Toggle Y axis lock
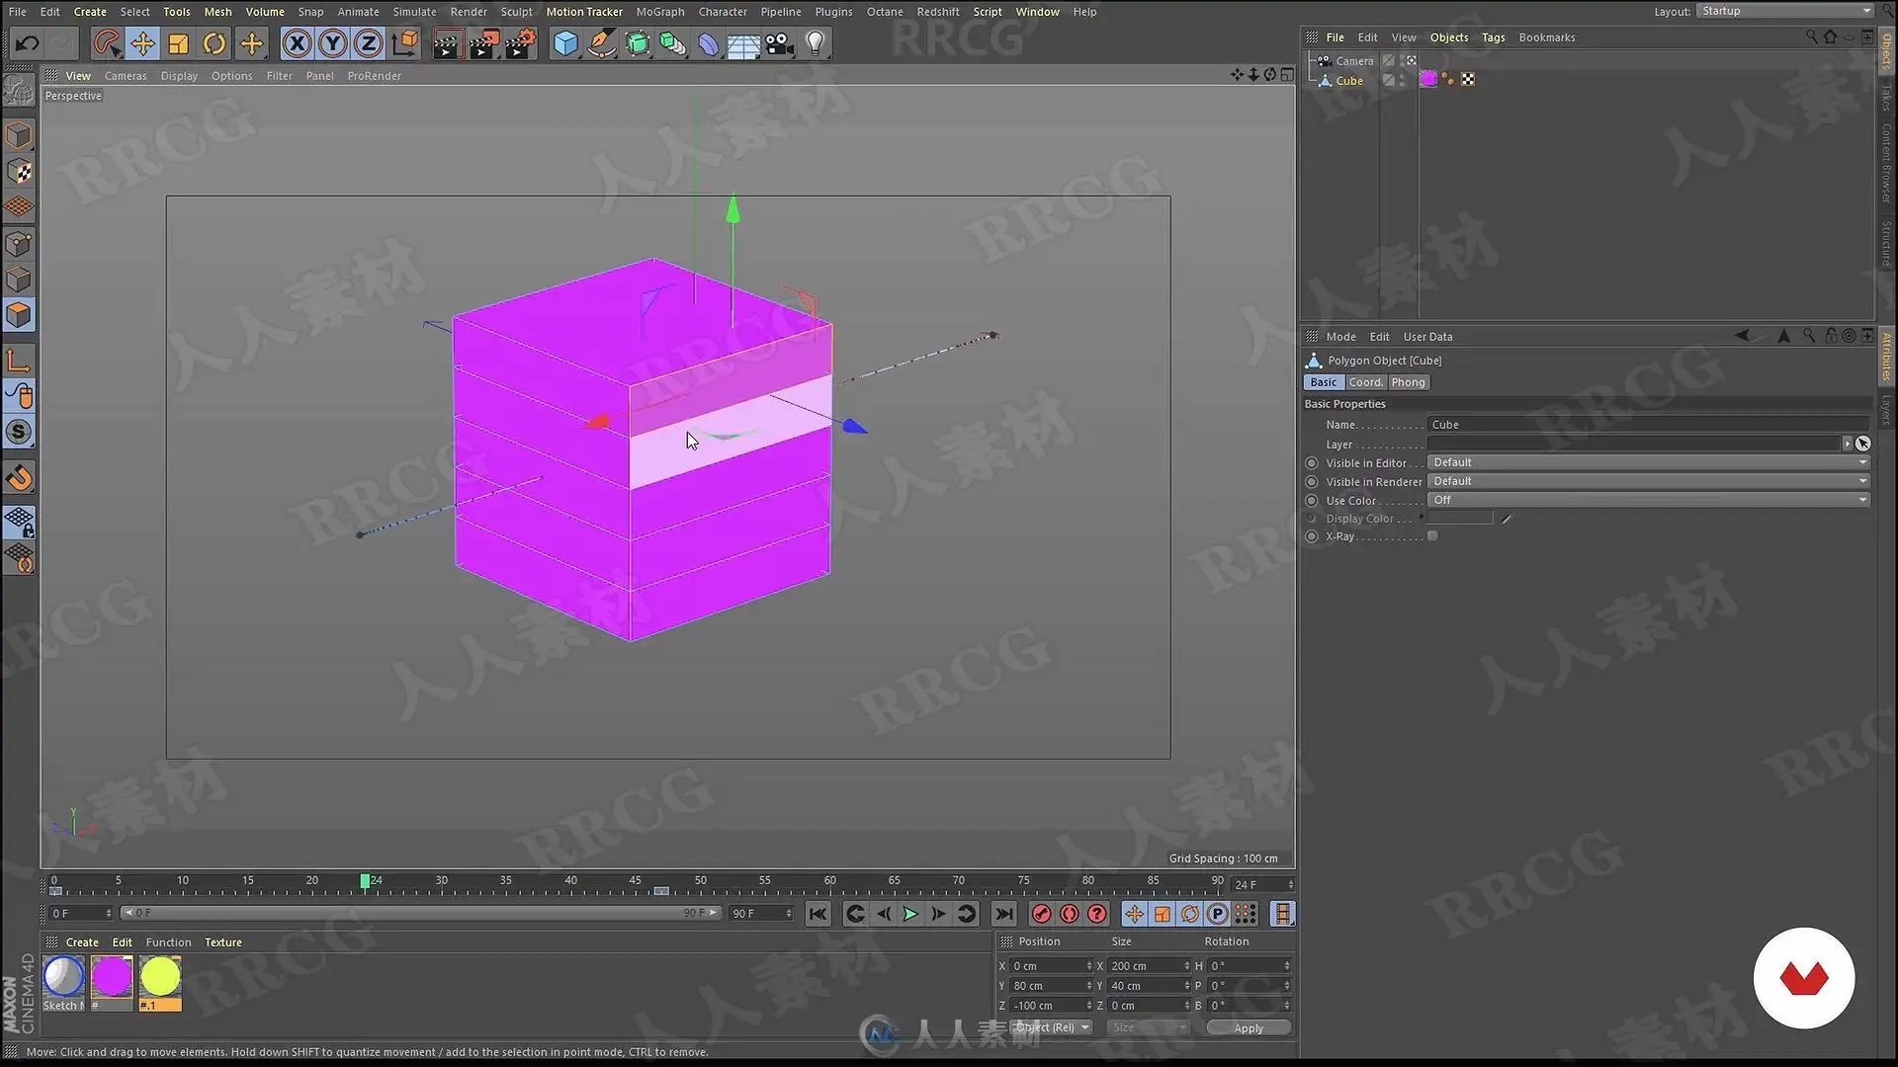 (333, 43)
